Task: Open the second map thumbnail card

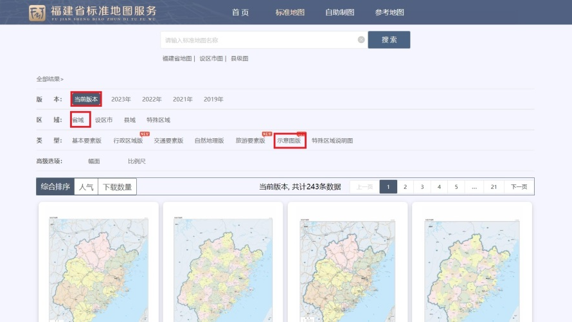Action: [223, 263]
